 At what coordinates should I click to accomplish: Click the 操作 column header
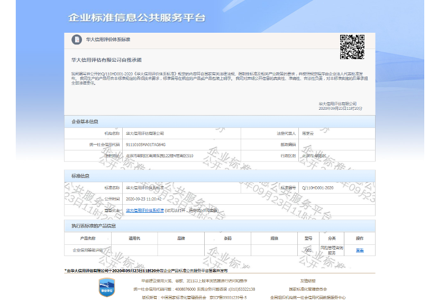(x=360, y=238)
